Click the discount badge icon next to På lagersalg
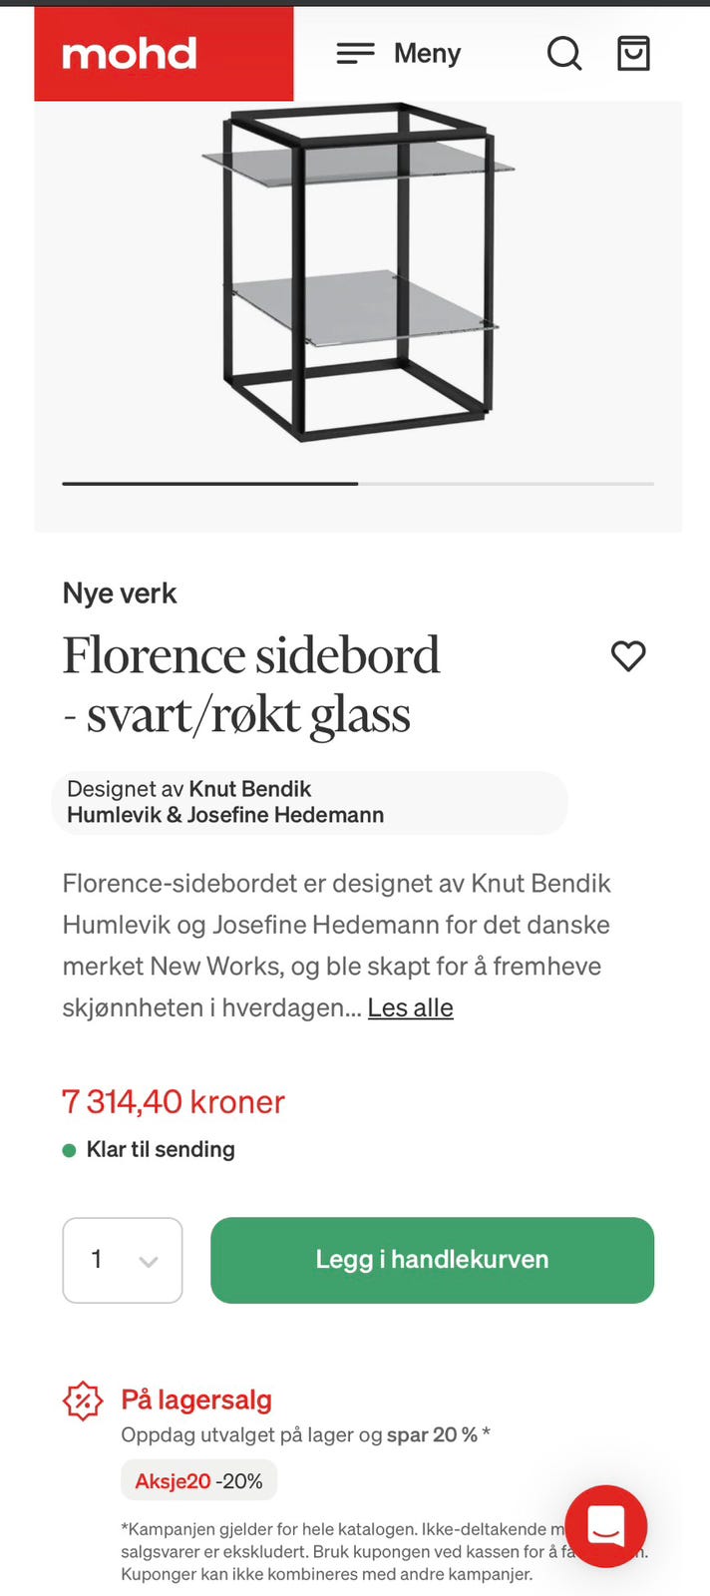Viewport: 710px width, 1596px height. pyautogui.click(x=82, y=1399)
